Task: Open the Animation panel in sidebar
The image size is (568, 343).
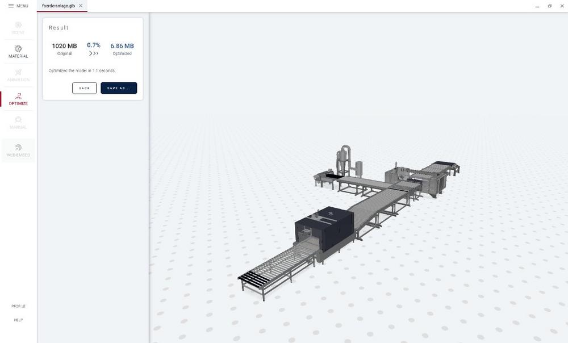Action: 18,76
